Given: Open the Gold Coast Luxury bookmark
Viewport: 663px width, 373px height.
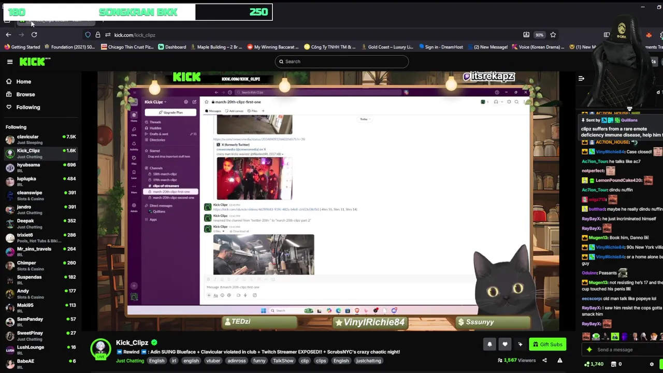Looking at the screenshot, I should click(x=386, y=47).
